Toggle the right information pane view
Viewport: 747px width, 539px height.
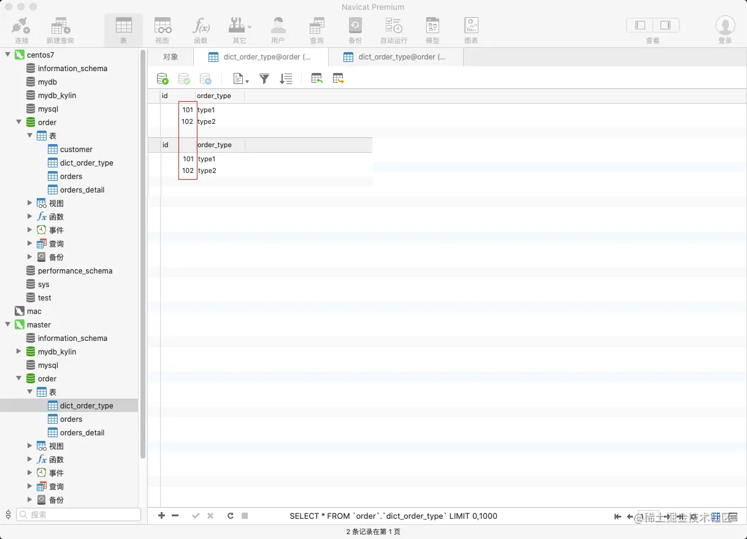click(665, 25)
